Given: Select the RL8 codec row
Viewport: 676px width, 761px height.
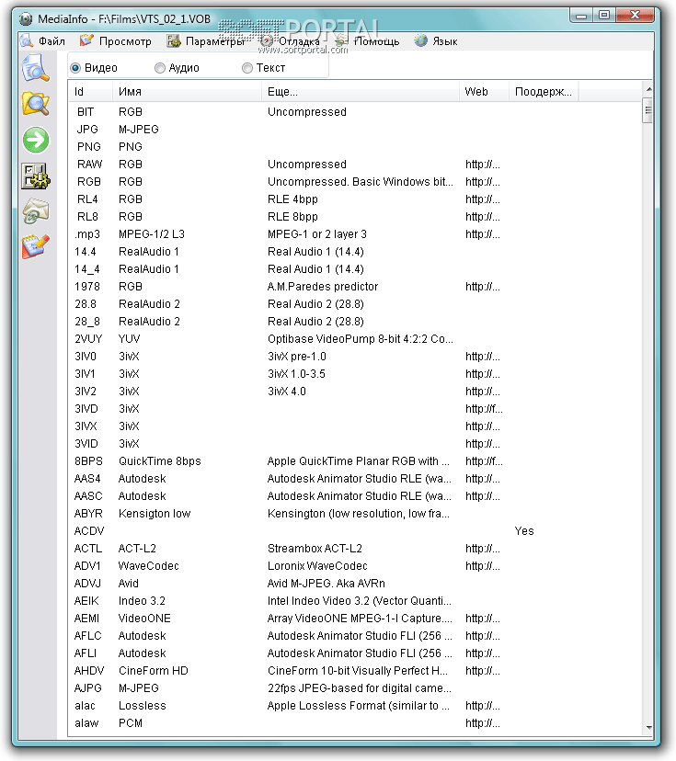Looking at the screenshot, I should (355, 217).
